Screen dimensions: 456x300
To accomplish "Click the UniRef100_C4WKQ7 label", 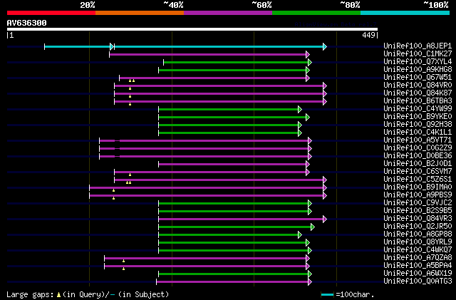I will click(x=418, y=250).
